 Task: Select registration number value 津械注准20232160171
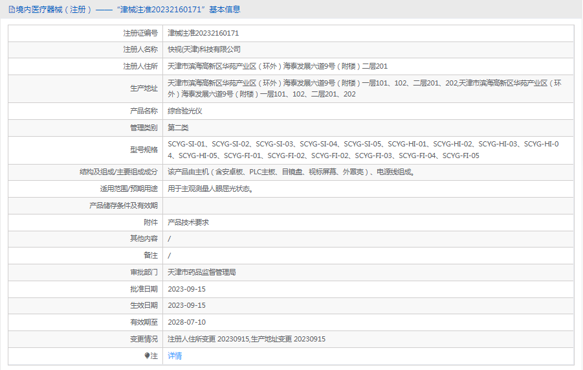pyautogui.click(x=203, y=33)
